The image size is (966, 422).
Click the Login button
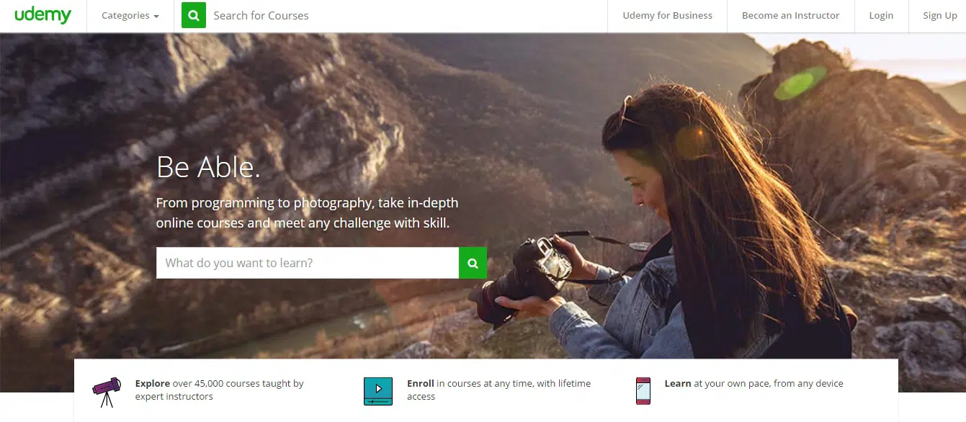(x=880, y=16)
